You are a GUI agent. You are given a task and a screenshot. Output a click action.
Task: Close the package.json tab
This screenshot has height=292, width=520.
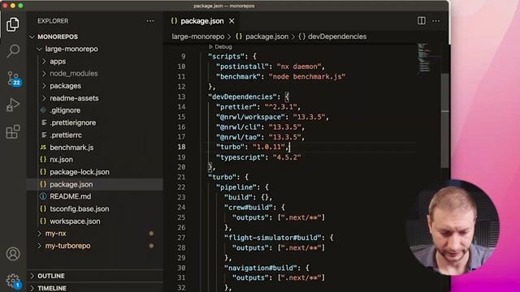click(232, 21)
